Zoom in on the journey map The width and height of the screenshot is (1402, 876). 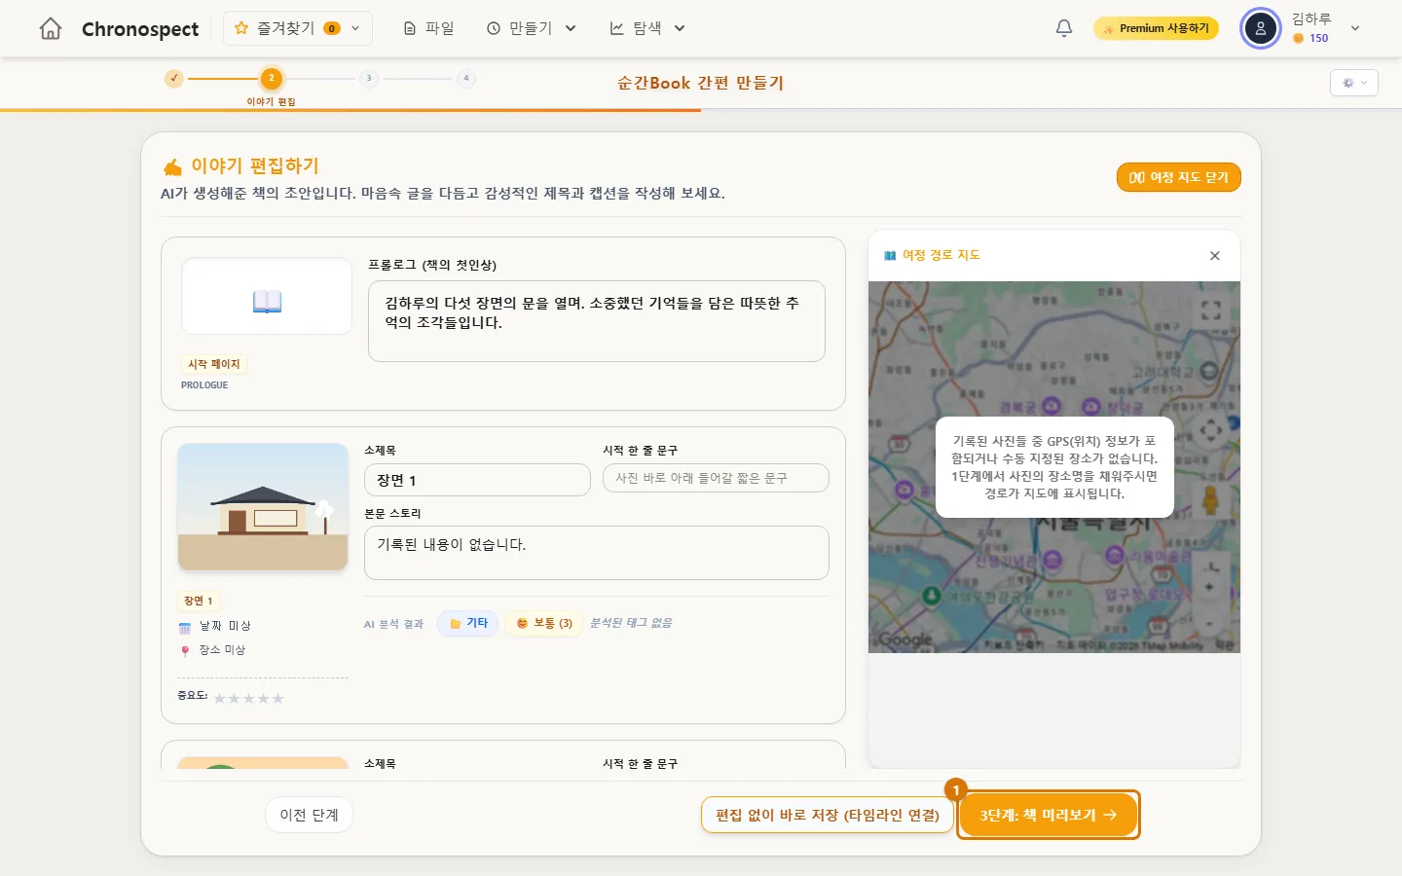point(1210,587)
